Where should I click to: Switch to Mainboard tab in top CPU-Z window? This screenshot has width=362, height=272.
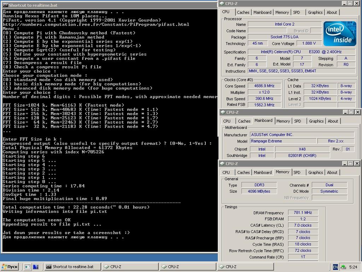262,12
